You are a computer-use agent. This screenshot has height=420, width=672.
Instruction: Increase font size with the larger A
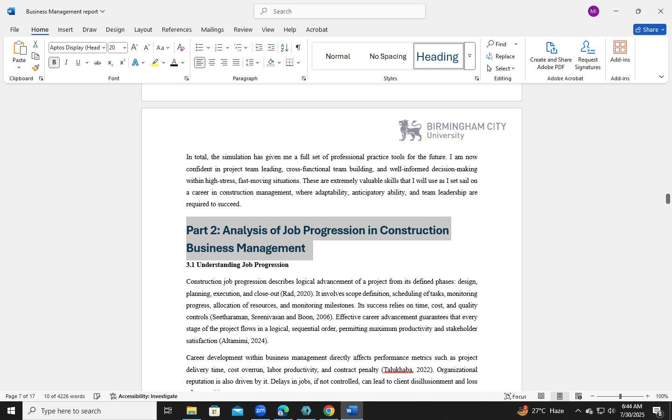coord(134,48)
